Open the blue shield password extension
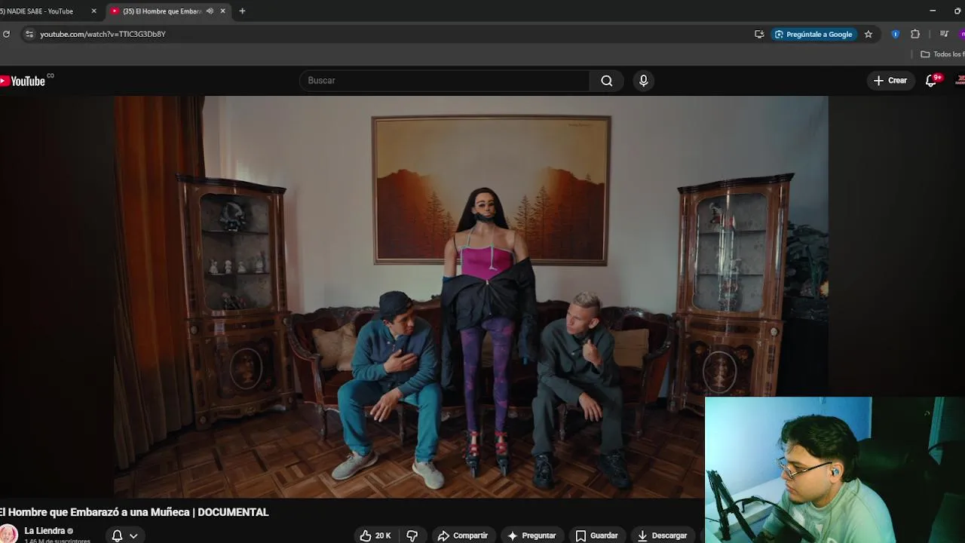The height and width of the screenshot is (543, 965). (895, 34)
